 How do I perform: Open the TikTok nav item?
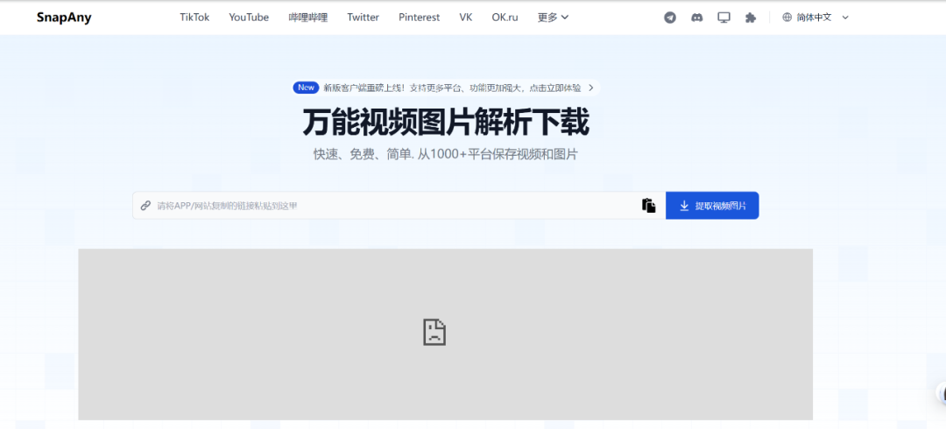(x=194, y=18)
